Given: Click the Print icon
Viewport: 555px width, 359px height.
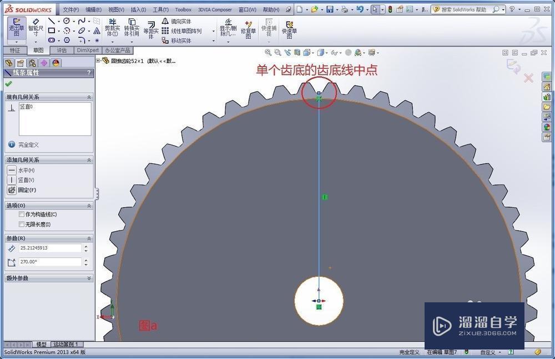Looking at the screenshot, I should pyautogui.click(x=345, y=9).
